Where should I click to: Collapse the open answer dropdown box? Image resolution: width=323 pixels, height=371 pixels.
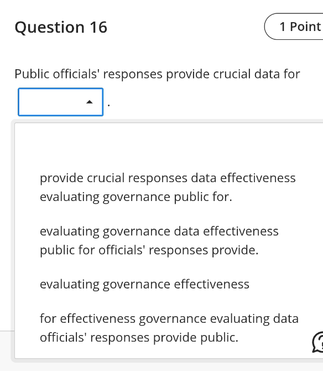coord(60,102)
